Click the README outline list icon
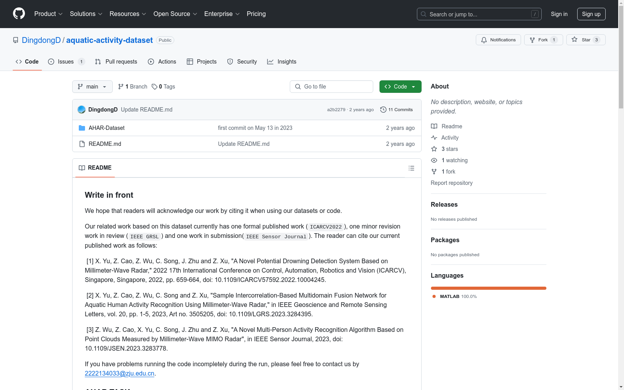Screen dimensions: 624x390 point(411,168)
